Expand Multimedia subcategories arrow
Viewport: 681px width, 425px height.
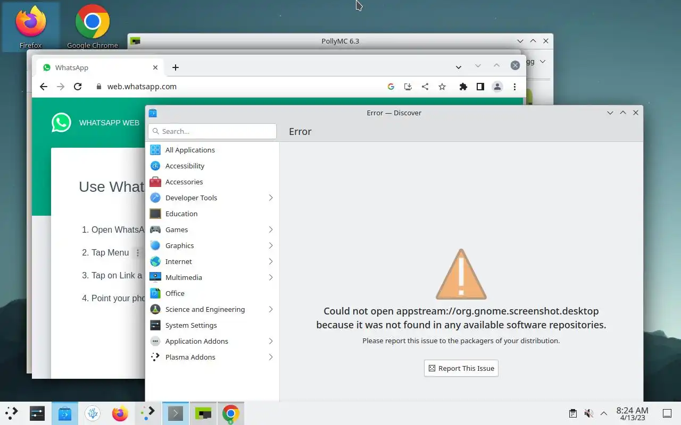tap(270, 277)
